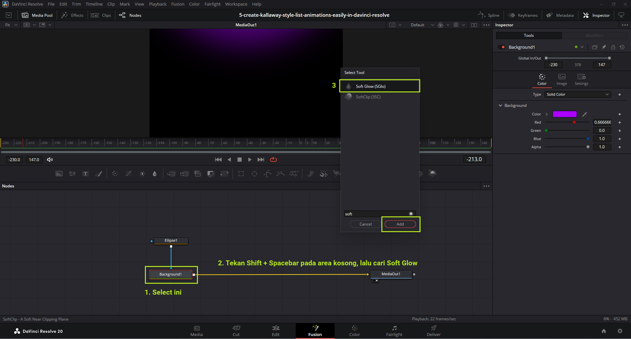Open the Type Solid Color dropdown
631x339 pixels.
tap(577, 94)
